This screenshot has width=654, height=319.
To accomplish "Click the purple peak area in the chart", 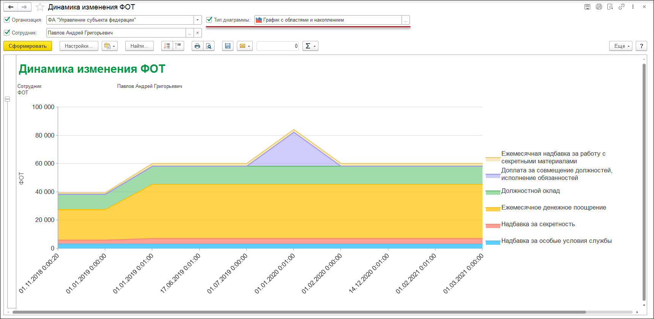I will tap(293, 152).
